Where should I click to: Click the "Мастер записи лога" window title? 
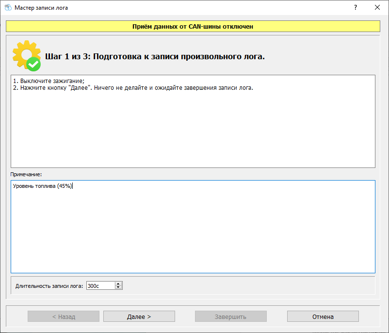tap(41, 8)
